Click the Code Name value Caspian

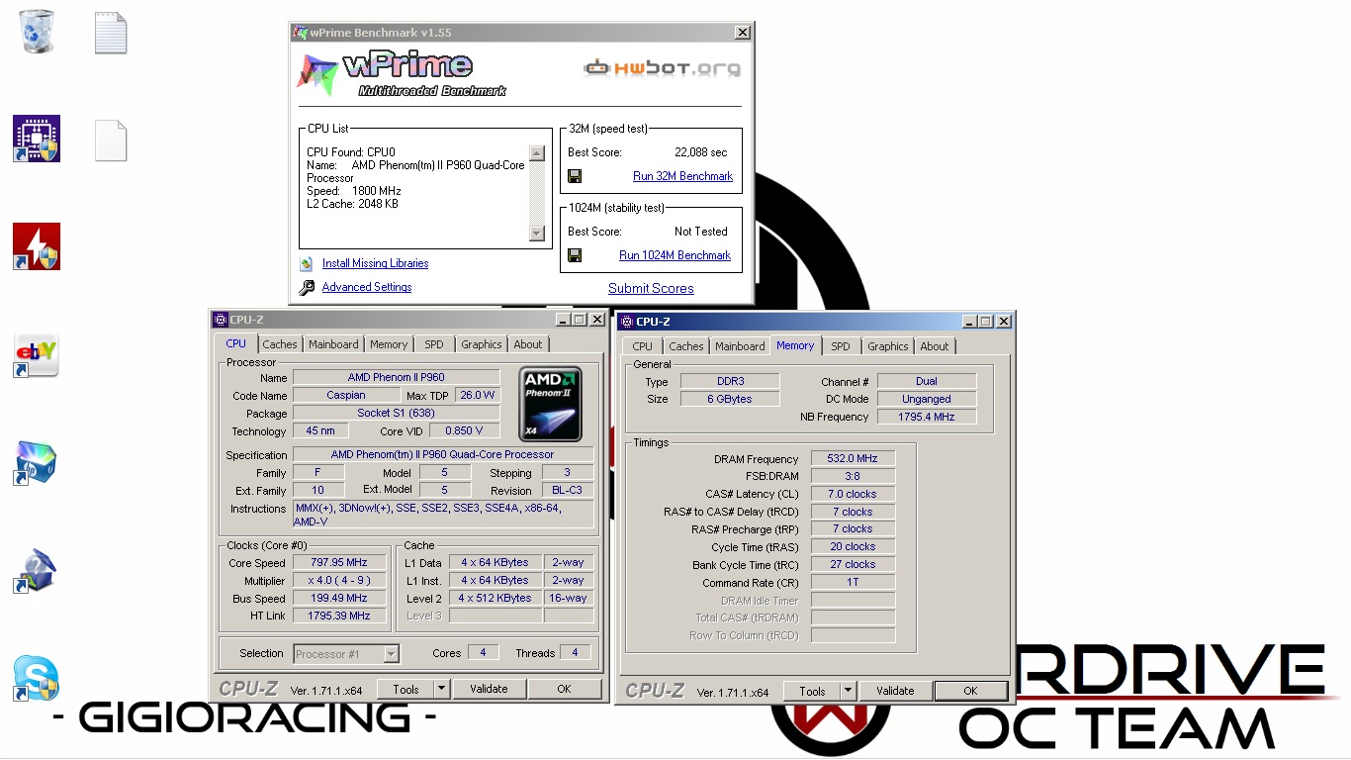[x=346, y=395]
